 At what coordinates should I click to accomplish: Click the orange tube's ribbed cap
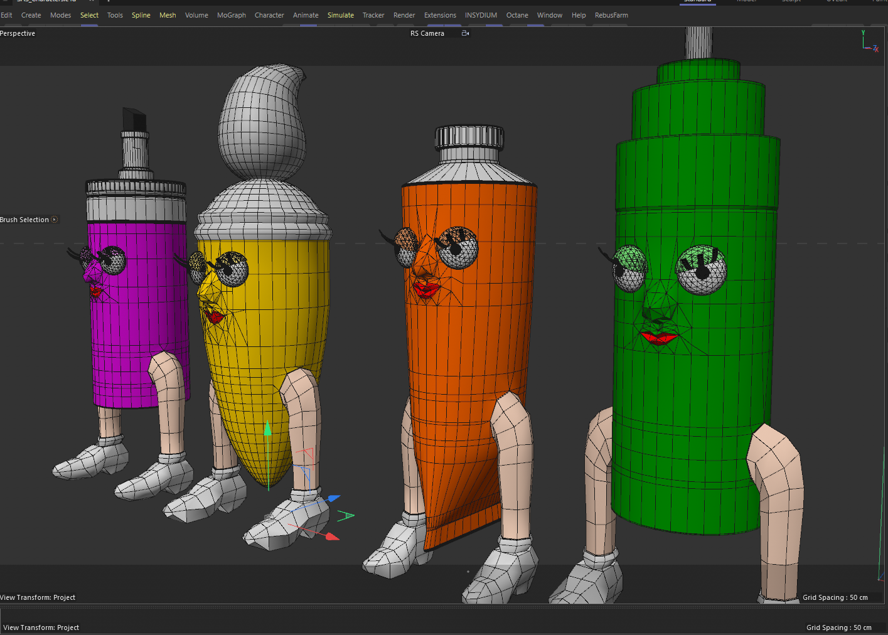click(469, 137)
